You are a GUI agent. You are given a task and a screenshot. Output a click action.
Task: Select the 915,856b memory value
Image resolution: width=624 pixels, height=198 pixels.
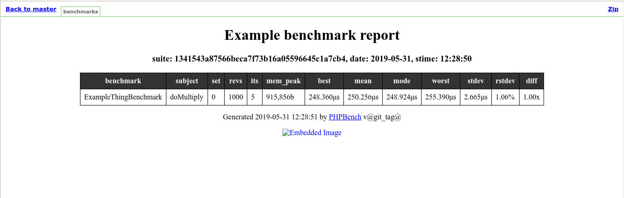[284, 97]
